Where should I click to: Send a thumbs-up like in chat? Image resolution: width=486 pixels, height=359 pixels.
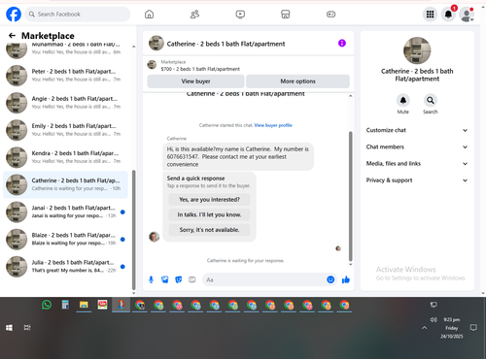[346, 279]
